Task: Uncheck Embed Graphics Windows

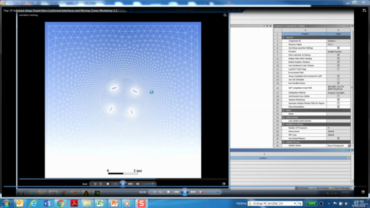Action: pos(338,62)
